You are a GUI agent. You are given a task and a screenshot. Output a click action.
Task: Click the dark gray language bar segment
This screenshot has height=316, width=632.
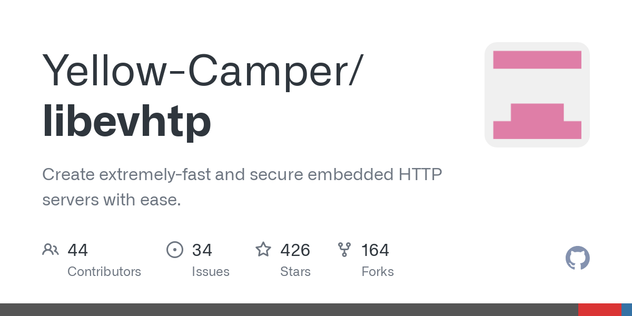[289, 310]
